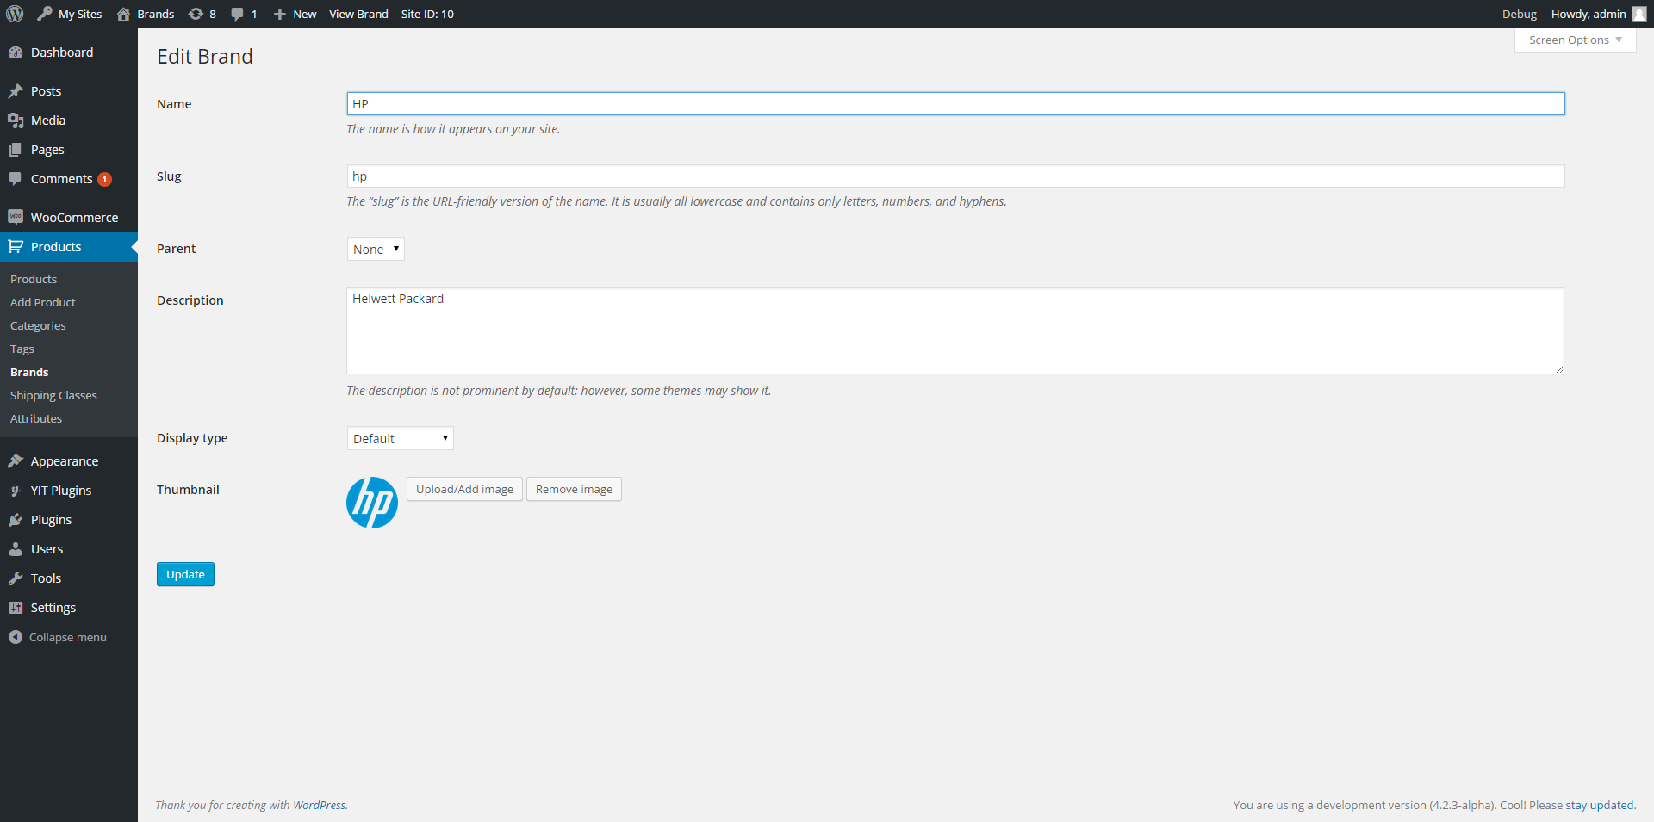
Task: Click the YIT Plugins icon
Action: [16, 491]
